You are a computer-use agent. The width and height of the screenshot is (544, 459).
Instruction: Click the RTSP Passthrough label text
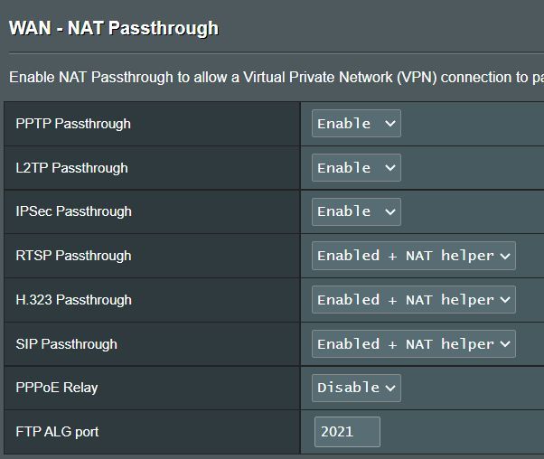pos(73,256)
